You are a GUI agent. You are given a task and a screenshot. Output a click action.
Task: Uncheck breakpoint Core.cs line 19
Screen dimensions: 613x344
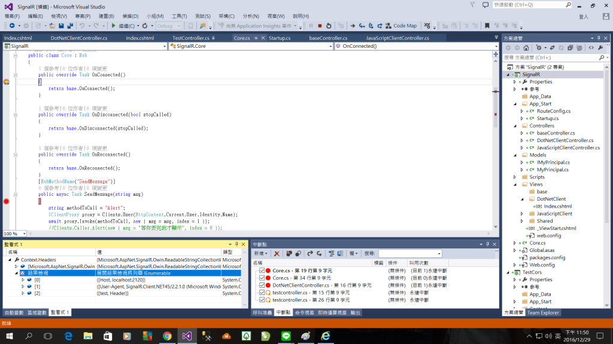(x=262, y=271)
